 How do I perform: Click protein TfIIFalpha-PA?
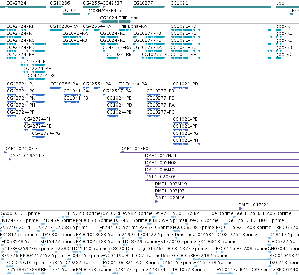tap(133, 84)
